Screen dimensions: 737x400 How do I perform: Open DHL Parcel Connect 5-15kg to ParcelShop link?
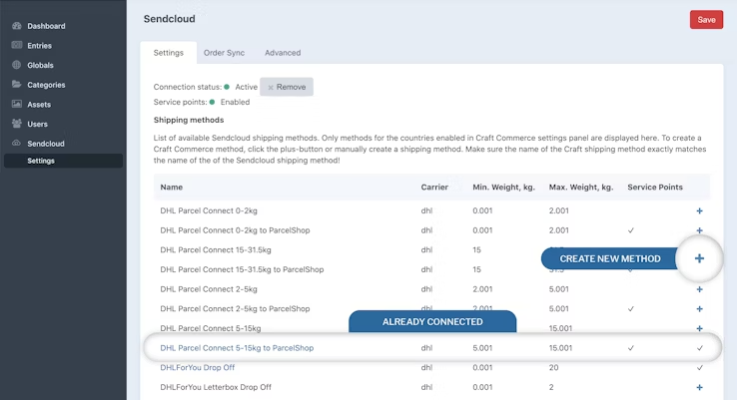click(x=237, y=348)
